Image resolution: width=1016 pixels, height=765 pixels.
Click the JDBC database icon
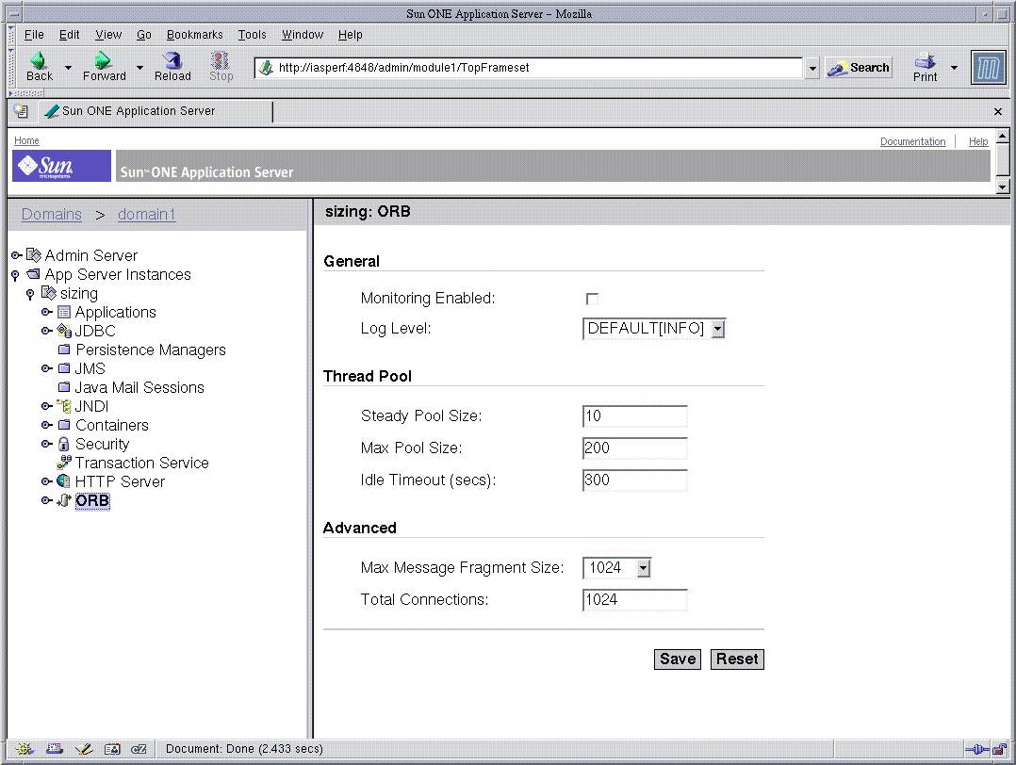coord(64,331)
